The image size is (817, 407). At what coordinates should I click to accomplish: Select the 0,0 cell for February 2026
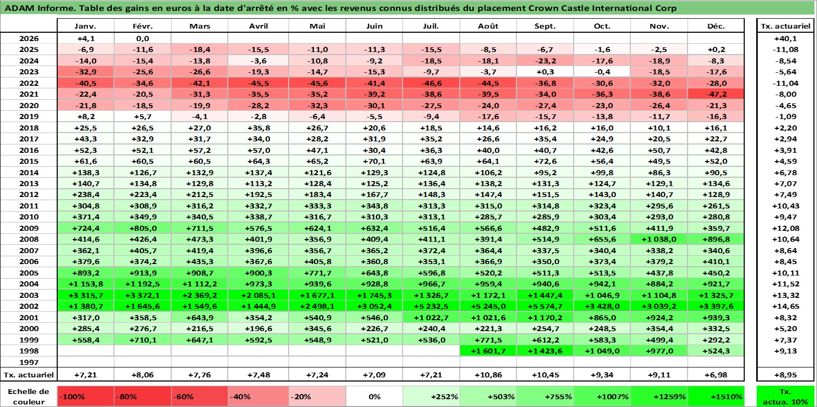pyautogui.click(x=142, y=38)
